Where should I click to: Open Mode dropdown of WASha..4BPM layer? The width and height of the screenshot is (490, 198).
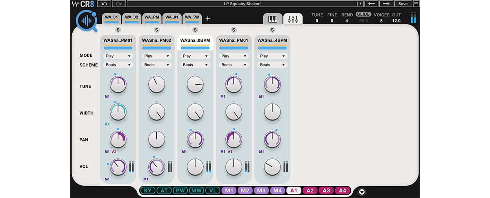pyautogui.click(x=272, y=56)
